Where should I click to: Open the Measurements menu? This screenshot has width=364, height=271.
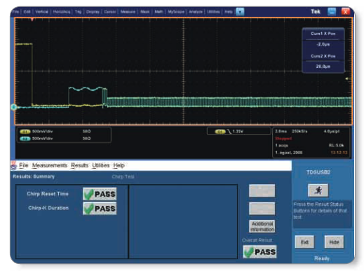(x=50, y=165)
